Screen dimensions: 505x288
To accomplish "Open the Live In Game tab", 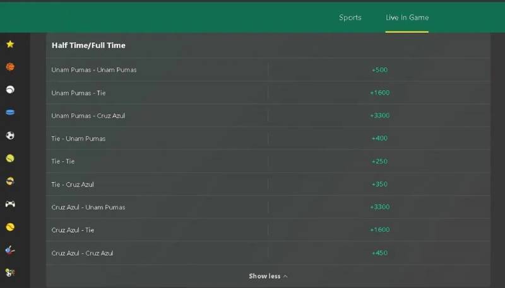I will tap(407, 18).
